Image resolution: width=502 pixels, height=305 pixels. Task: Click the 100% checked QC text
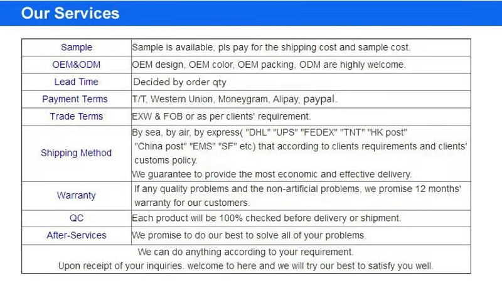pos(267,218)
